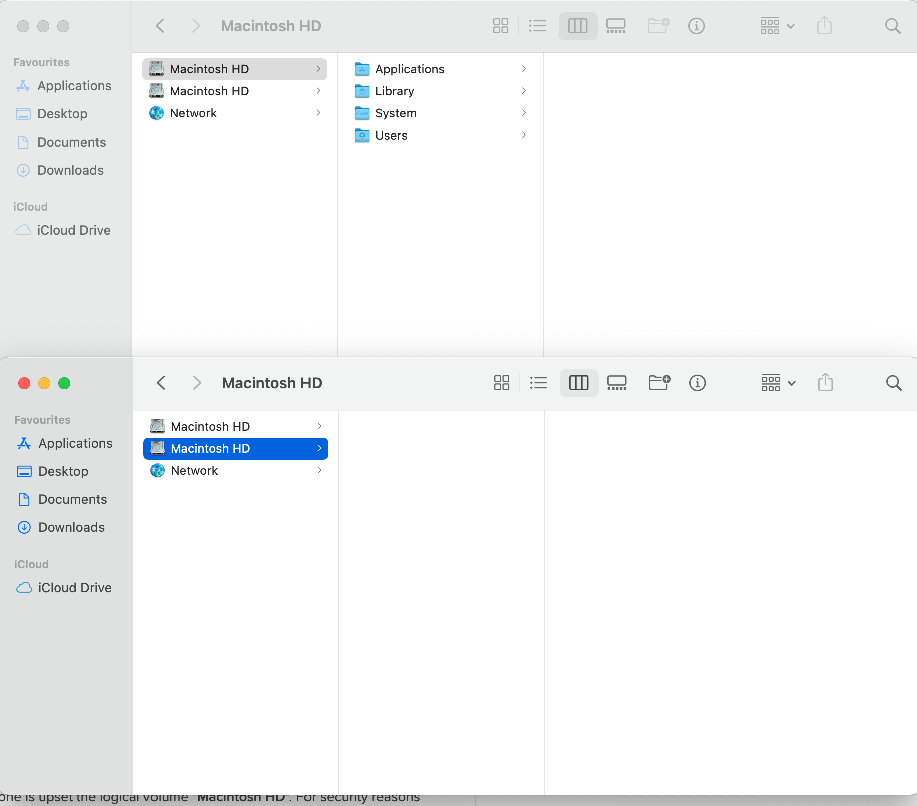
Task: Open Documents in the front window sidebar
Action: point(62,499)
